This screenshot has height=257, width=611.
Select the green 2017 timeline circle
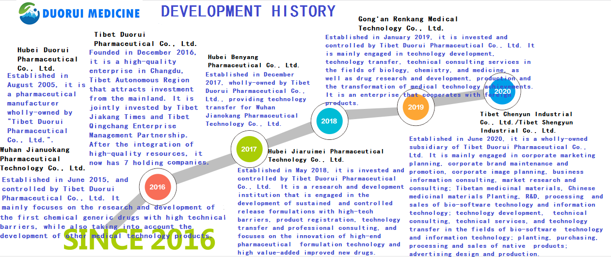coord(249,150)
